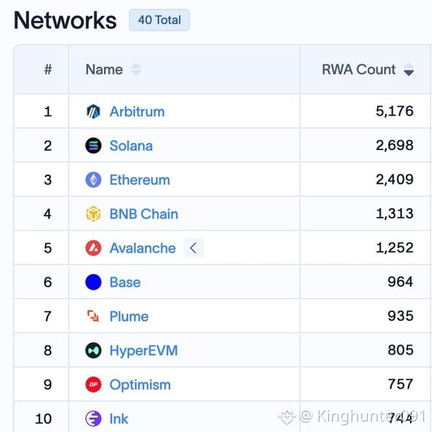Click the 40 Total badge
This screenshot has height=432, width=432.
[x=160, y=20]
